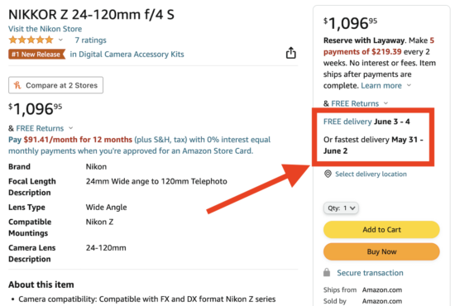Expand the star ratings breakdown chevron

60,40
